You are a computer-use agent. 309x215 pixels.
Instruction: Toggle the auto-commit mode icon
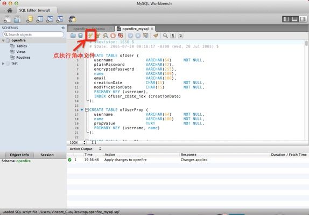[145, 36]
